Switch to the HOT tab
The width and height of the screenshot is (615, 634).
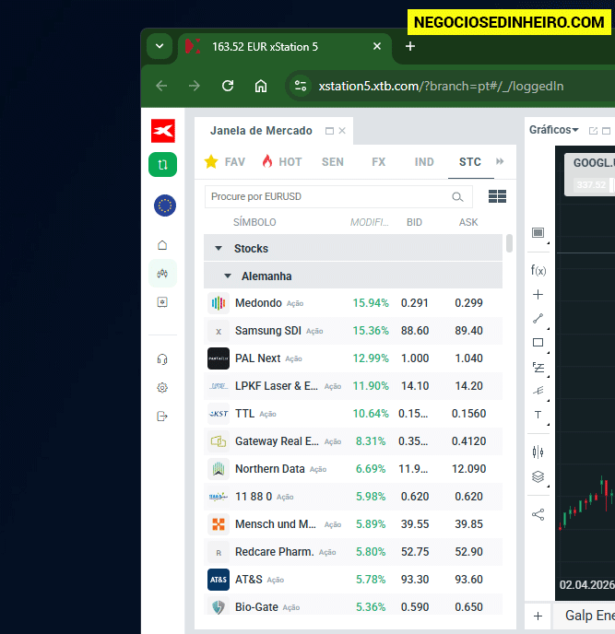click(x=282, y=162)
